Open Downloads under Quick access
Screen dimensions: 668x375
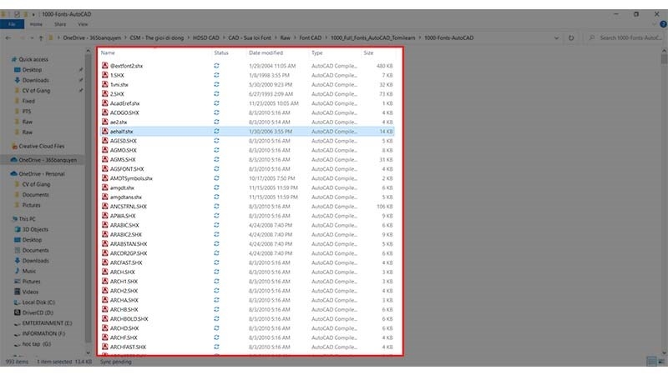click(35, 80)
